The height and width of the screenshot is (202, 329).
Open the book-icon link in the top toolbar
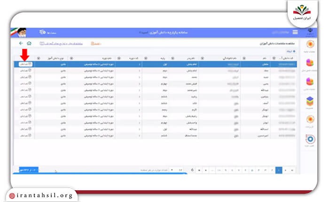(x=61, y=44)
